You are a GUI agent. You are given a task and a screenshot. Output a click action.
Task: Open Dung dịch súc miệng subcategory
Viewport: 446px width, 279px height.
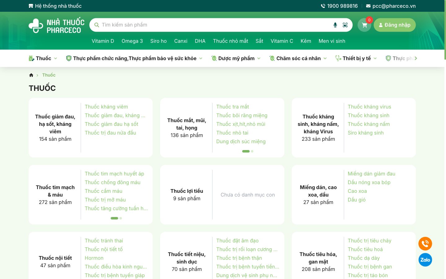[241, 141]
